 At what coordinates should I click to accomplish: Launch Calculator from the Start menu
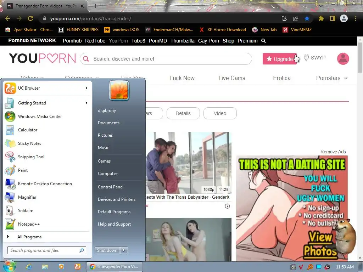pos(48,130)
